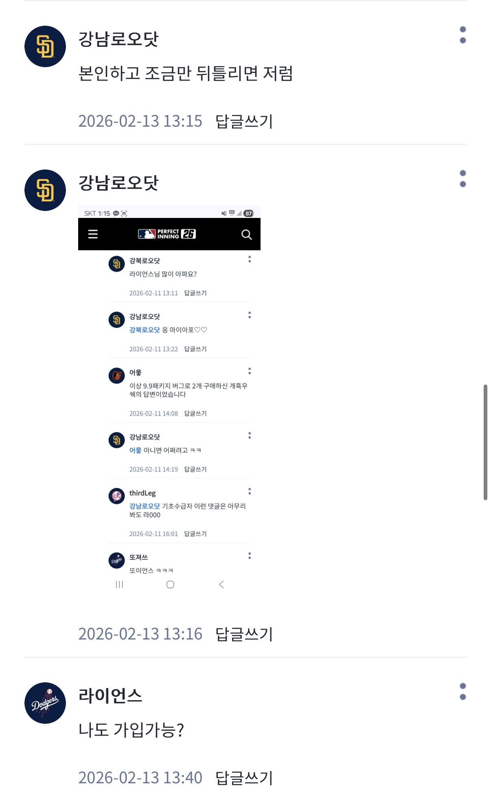Click the 라이언스 username
The width and height of the screenshot is (491, 789).
tap(110, 695)
